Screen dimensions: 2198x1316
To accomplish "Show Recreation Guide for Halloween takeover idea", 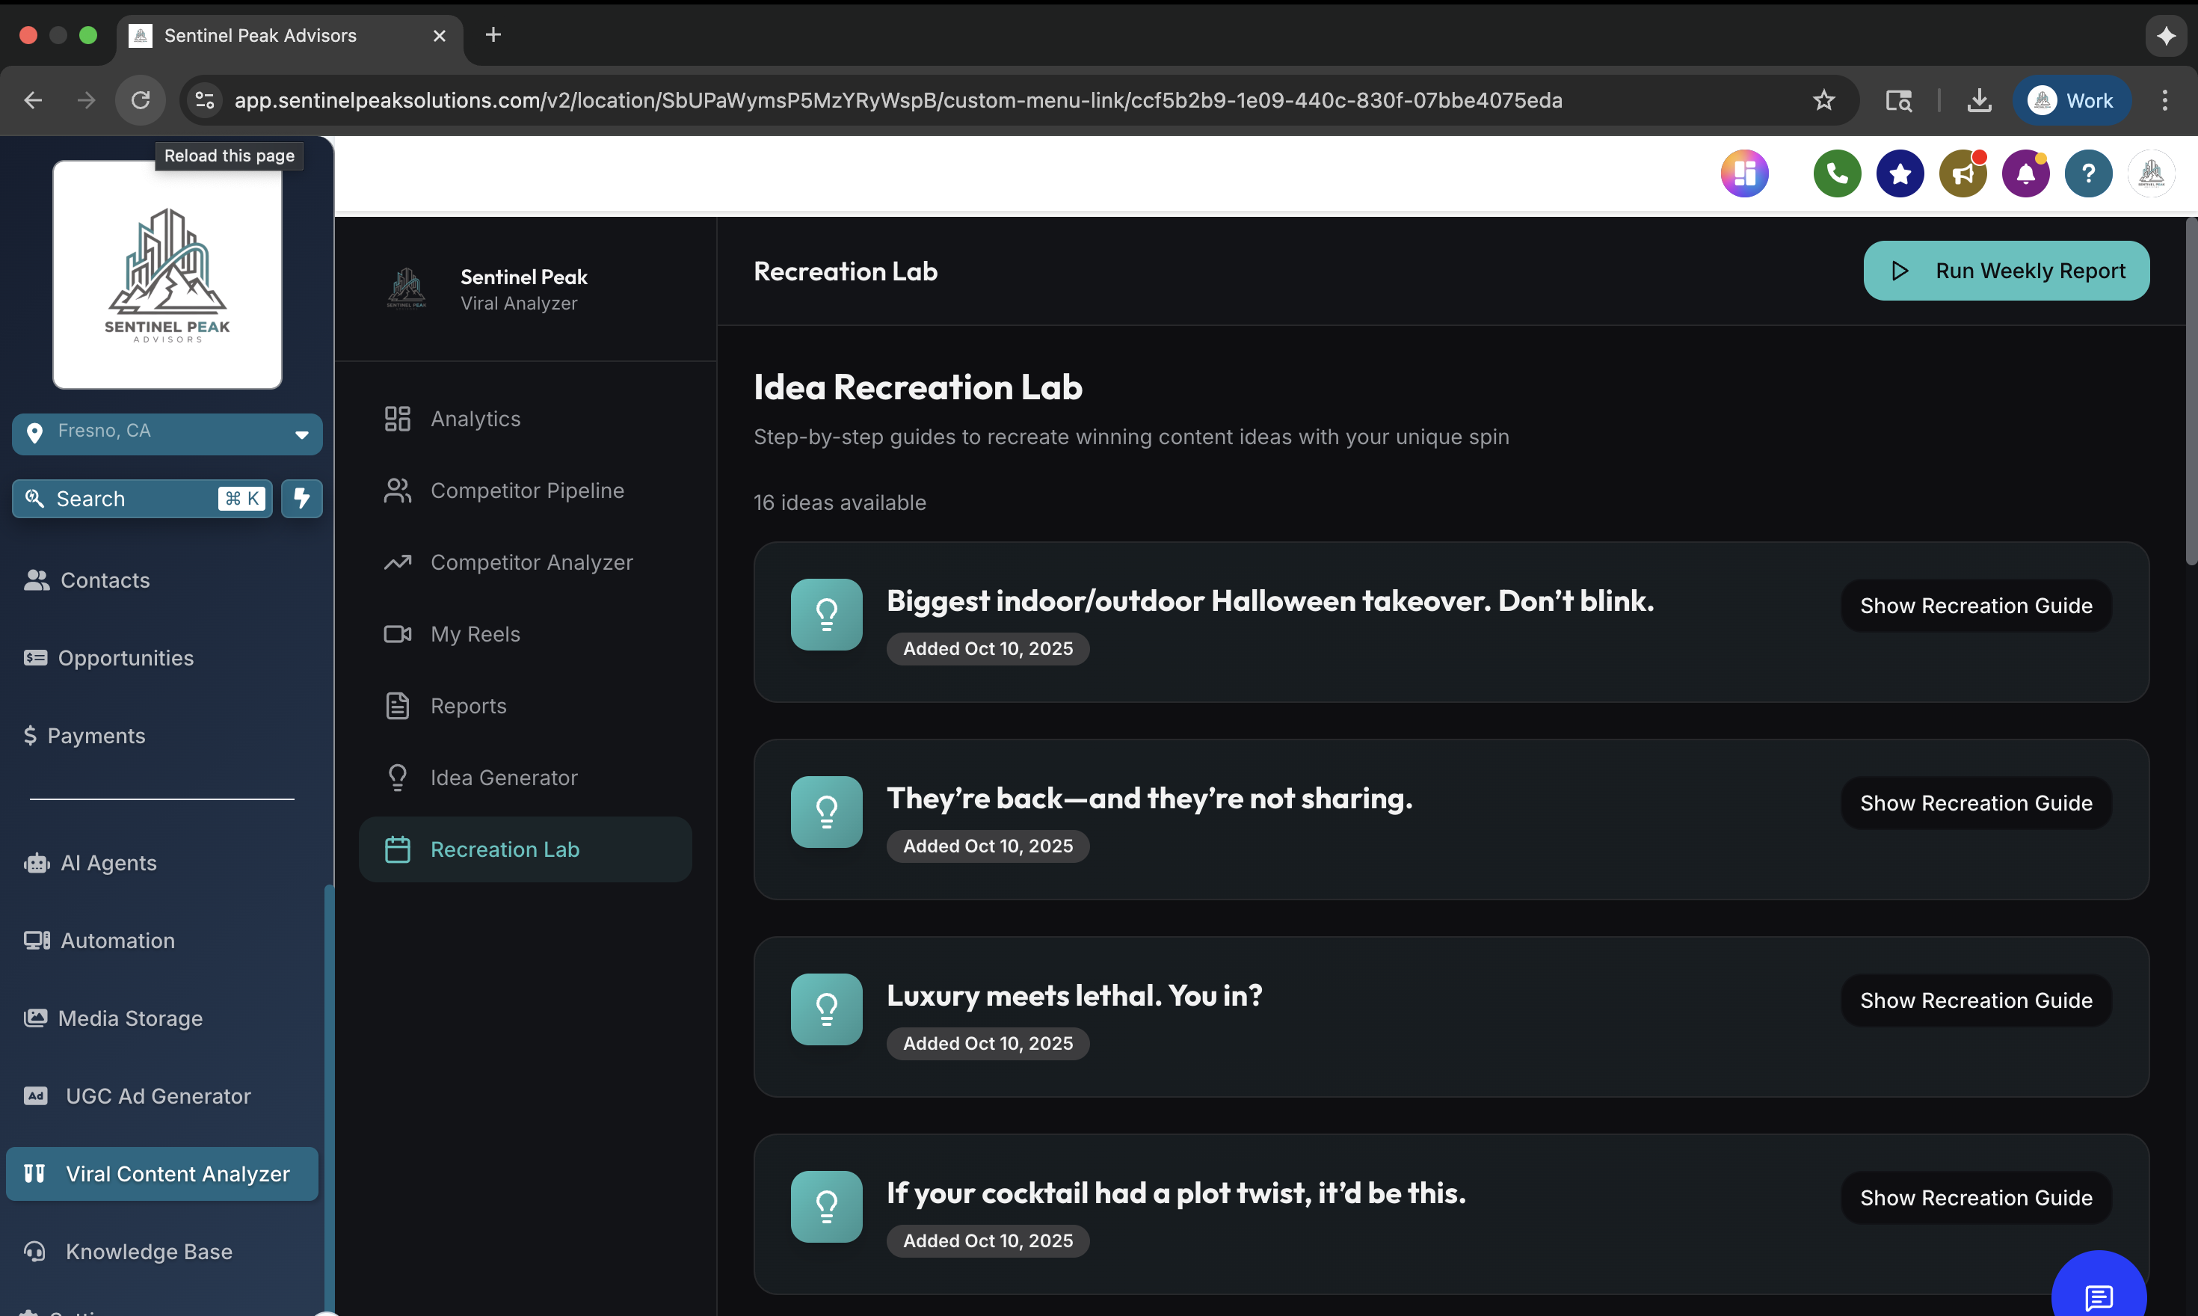I will [x=1975, y=606].
